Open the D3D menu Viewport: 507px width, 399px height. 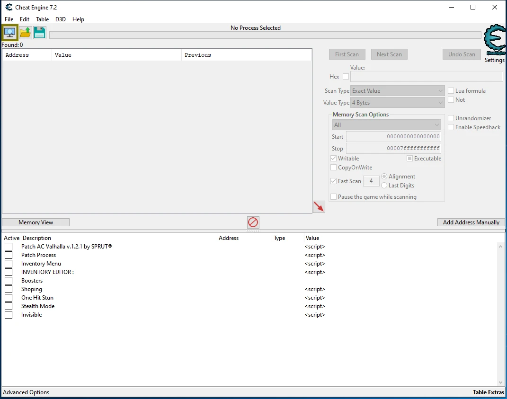[60, 19]
